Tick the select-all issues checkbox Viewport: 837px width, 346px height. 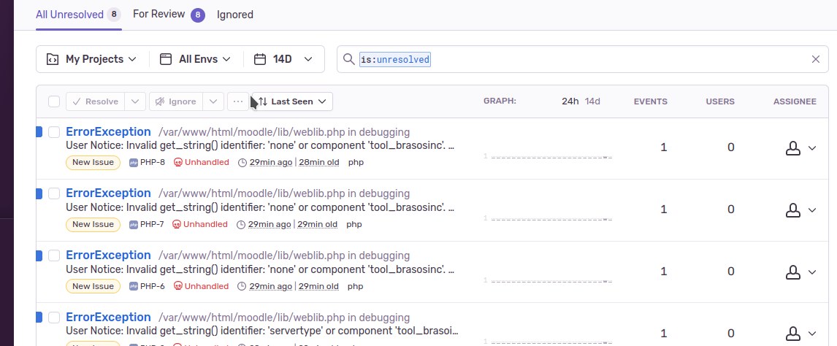[x=54, y=101]
